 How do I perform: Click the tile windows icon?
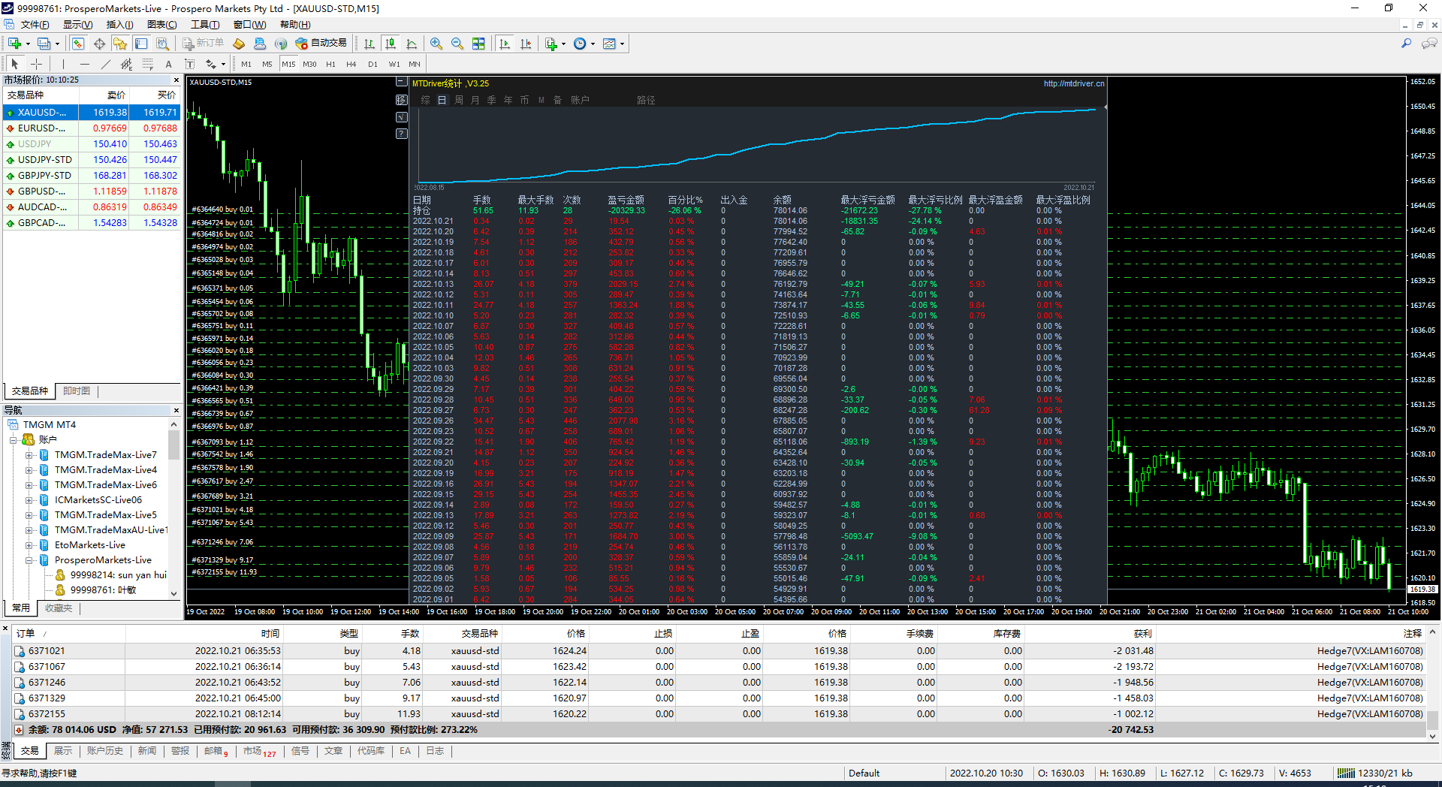click(x=478, y=44)
